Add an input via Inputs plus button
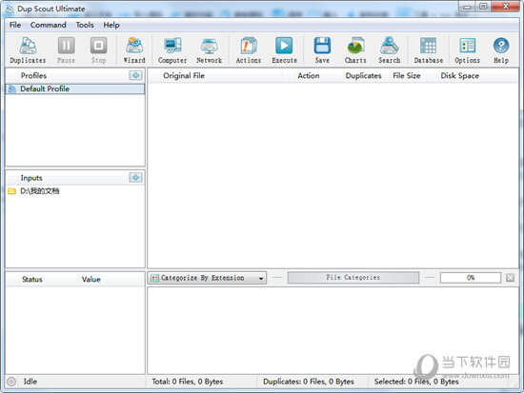 [x=135, y=178]
